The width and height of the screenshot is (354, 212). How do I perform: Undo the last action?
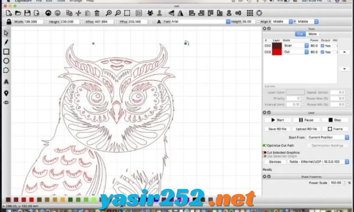pos(48,13)
